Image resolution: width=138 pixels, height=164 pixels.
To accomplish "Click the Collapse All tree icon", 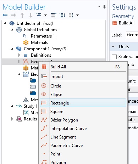I will [54, 15].
